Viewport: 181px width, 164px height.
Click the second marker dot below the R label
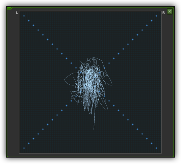pos(152,21)
